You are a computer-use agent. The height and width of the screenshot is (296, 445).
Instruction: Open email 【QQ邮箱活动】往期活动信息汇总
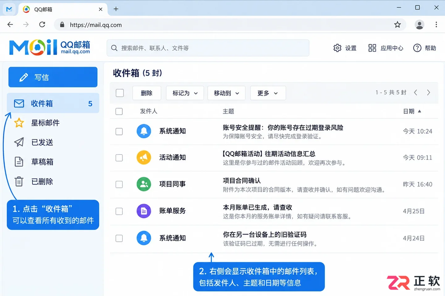point(269,154)
